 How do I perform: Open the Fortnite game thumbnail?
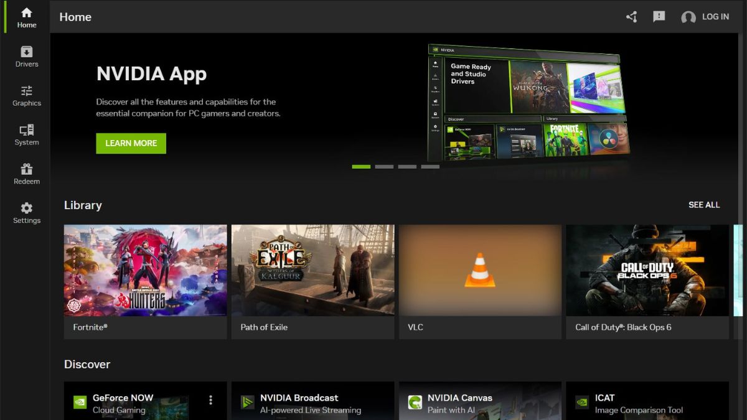coord(145,271)
